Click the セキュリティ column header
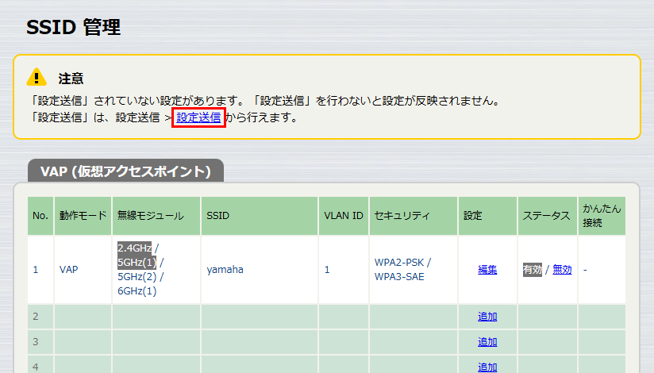The width and height of the screenshot is (654, 373). [x=402, y=216]
